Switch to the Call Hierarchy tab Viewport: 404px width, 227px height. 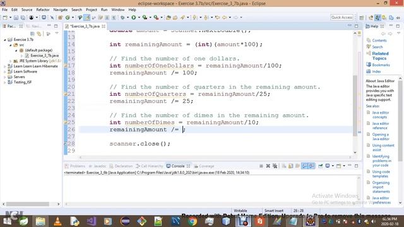(x=150, y=166)
